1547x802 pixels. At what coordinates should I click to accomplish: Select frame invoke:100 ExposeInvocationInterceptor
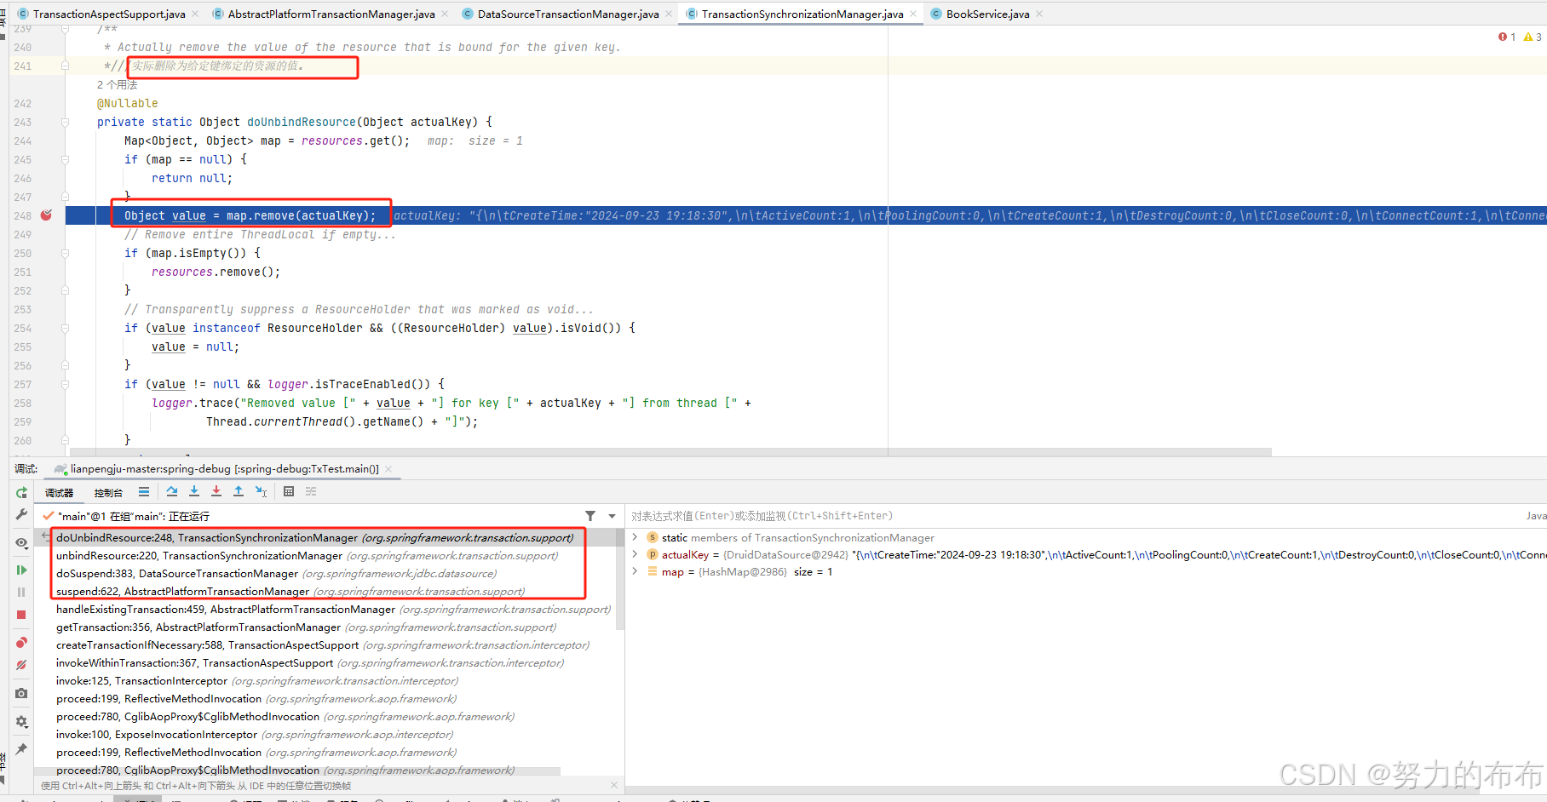[255, 735]
